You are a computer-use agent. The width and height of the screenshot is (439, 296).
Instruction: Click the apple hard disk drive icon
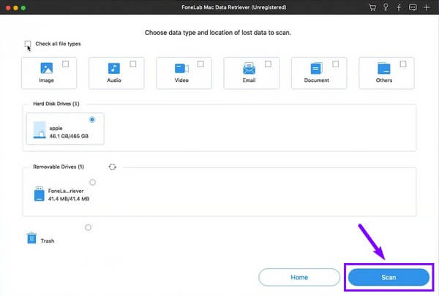coord(40,130)
